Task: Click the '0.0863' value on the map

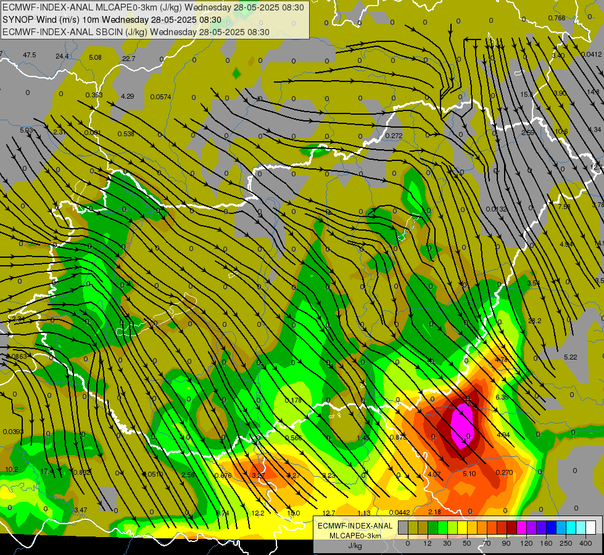Action: 17,356
